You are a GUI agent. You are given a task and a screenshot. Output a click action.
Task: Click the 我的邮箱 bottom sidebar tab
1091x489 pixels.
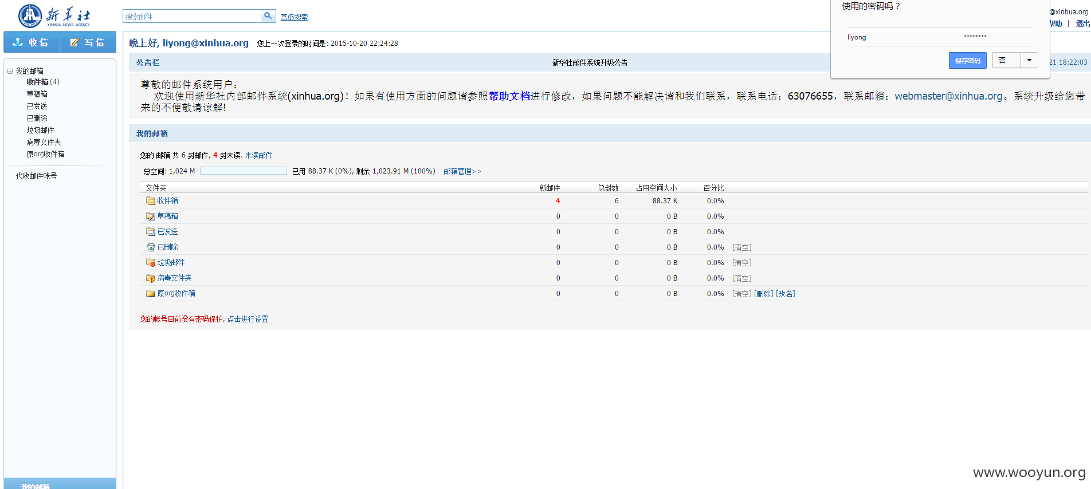pos(60,484)
